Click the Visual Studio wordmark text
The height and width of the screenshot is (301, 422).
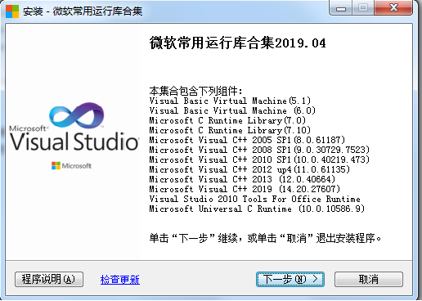74,142
